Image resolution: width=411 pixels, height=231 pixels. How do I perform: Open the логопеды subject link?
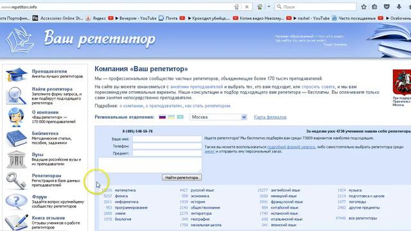point(357,201)
